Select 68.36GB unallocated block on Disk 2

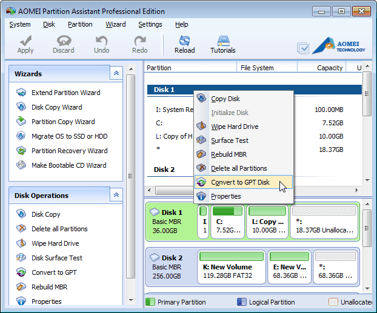335,267
